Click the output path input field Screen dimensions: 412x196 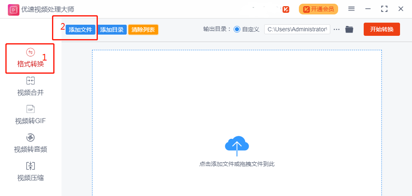coord(297,29)
